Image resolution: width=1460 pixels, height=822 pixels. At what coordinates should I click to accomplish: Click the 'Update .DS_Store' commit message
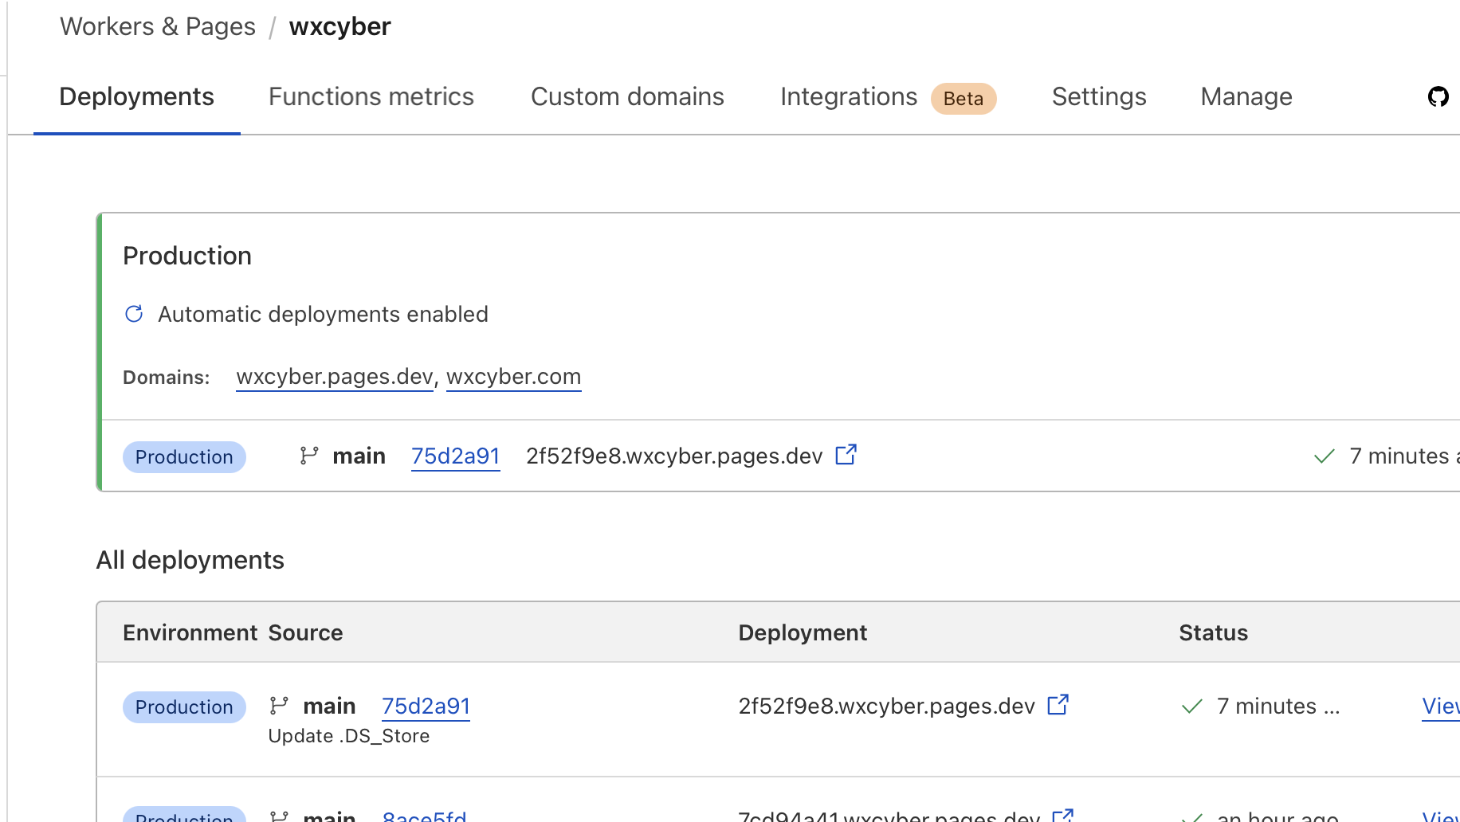coord(348,736)
